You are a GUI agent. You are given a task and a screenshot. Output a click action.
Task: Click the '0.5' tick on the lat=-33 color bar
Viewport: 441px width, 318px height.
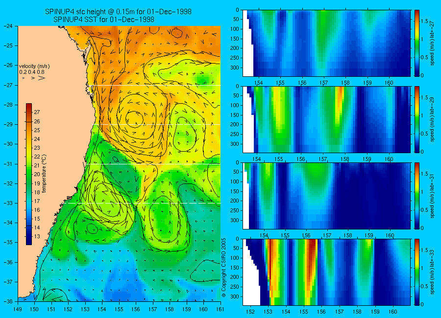[424, 286]
